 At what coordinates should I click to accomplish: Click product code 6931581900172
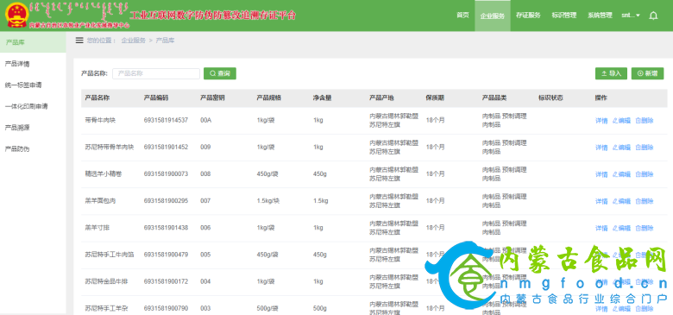[x=166, y=281]
